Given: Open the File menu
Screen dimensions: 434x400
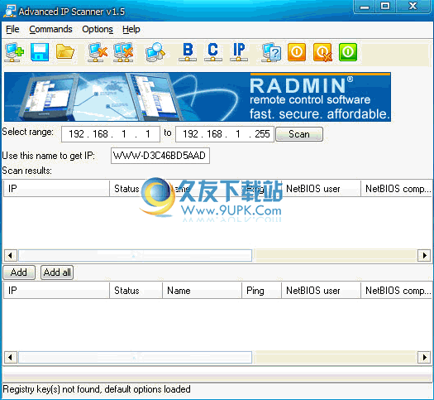Looking at the screenshot, I should (x=12, y=29).
